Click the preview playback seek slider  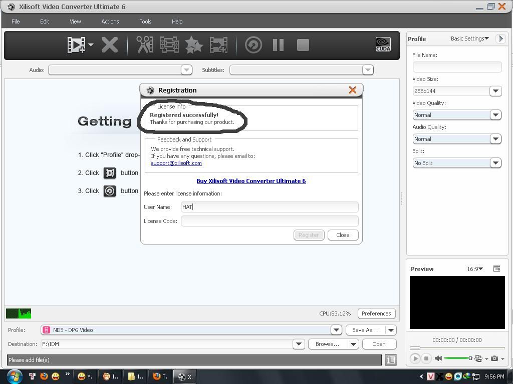click(x=457, y=348)
